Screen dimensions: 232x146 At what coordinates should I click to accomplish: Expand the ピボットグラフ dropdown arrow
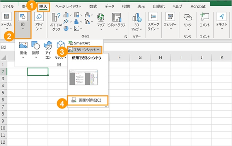tap(117, 29)
